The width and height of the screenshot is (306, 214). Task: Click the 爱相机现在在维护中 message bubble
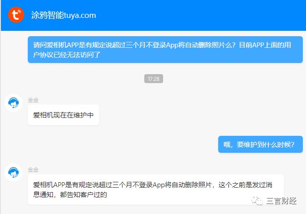64,115
